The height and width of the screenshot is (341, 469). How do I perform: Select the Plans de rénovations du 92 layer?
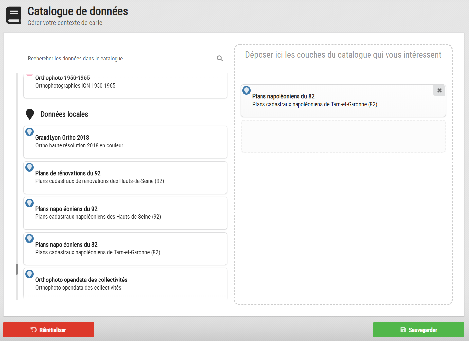pos(125,177)
